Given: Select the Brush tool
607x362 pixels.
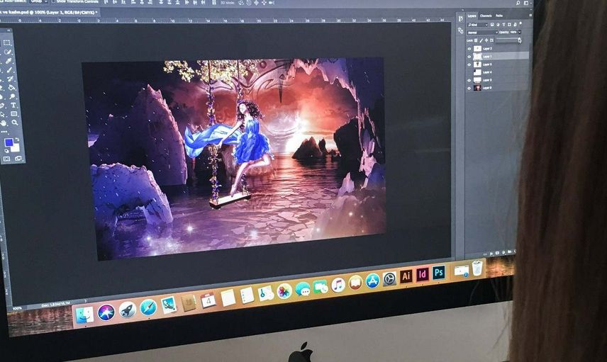Looking at the screenshot, I should click(x=9, y=69).
